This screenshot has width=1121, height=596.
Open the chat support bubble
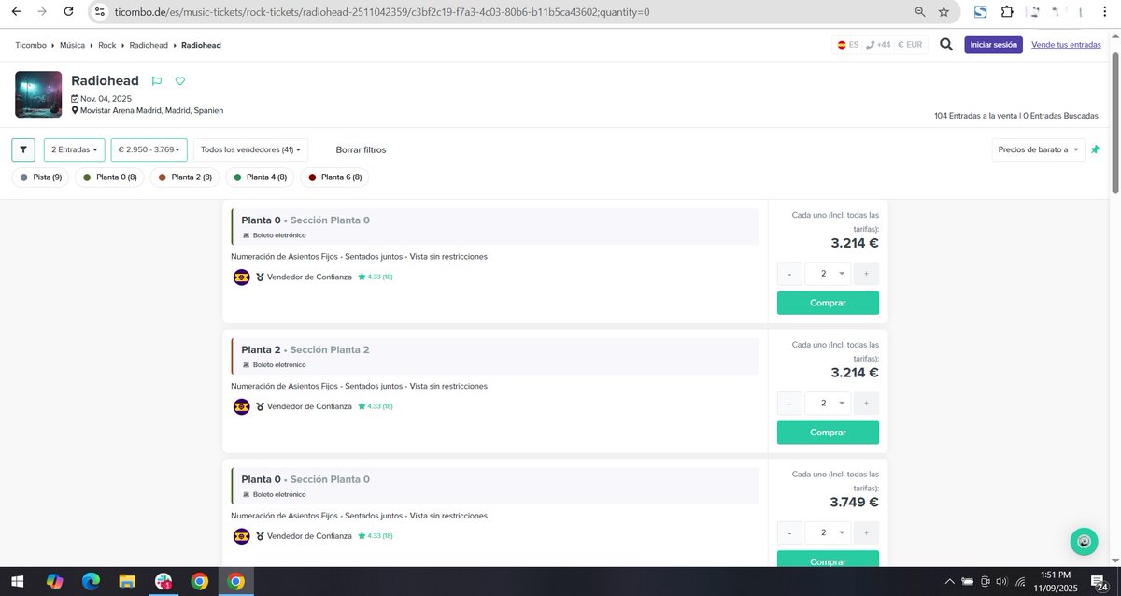point(1084,542)
